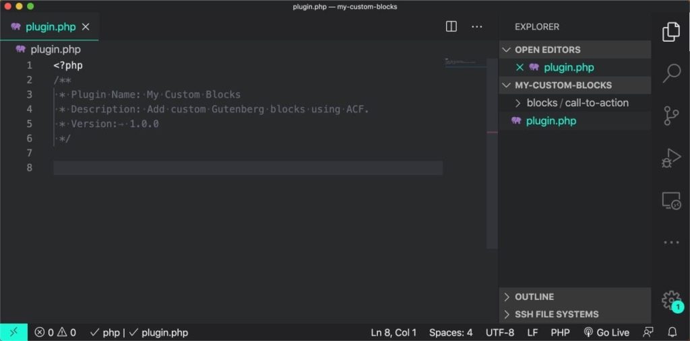Viewport: 690px width, 341px height.
Task: Change language mode PHP in status bar
Action: pos(560,333)
